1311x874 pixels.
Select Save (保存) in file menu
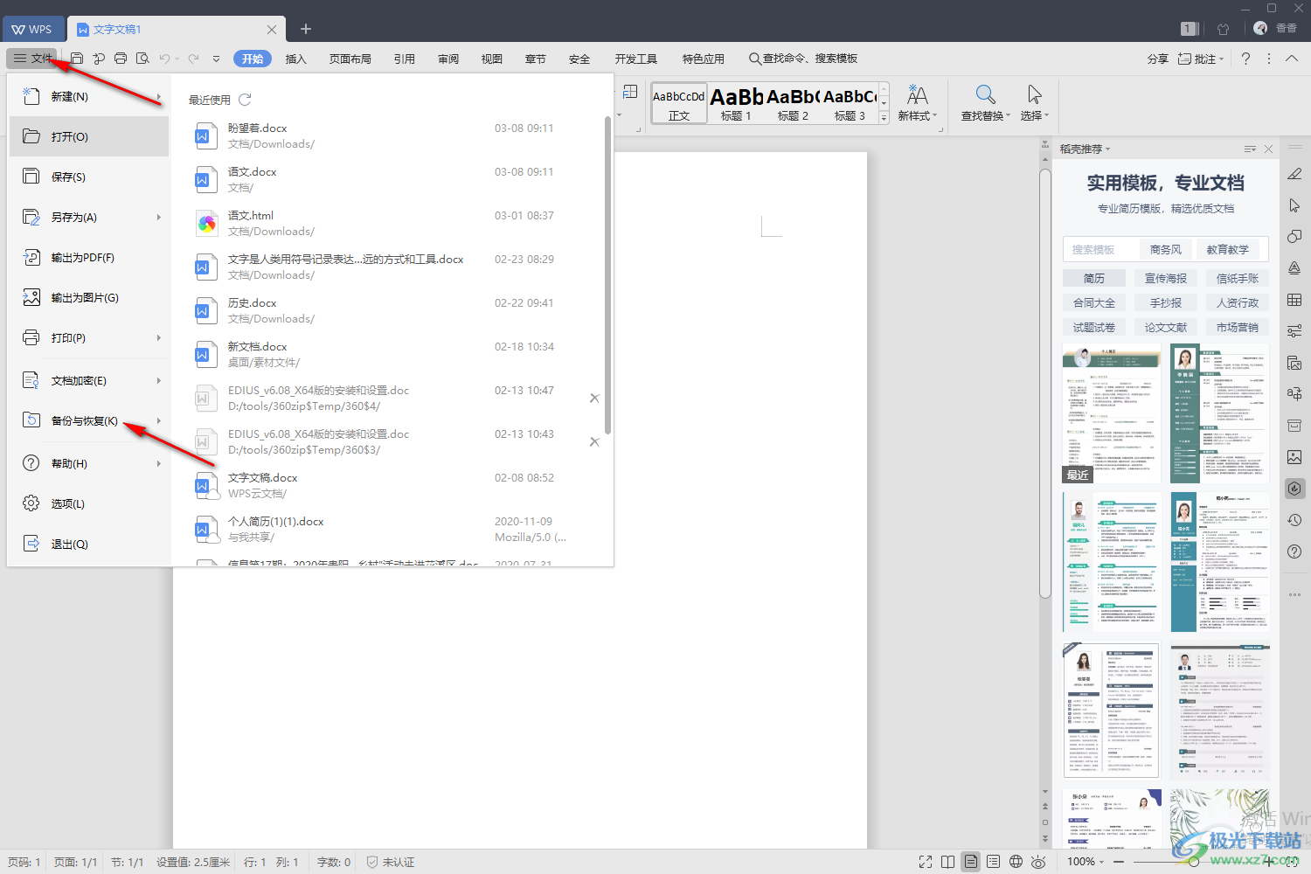(89, 177)
